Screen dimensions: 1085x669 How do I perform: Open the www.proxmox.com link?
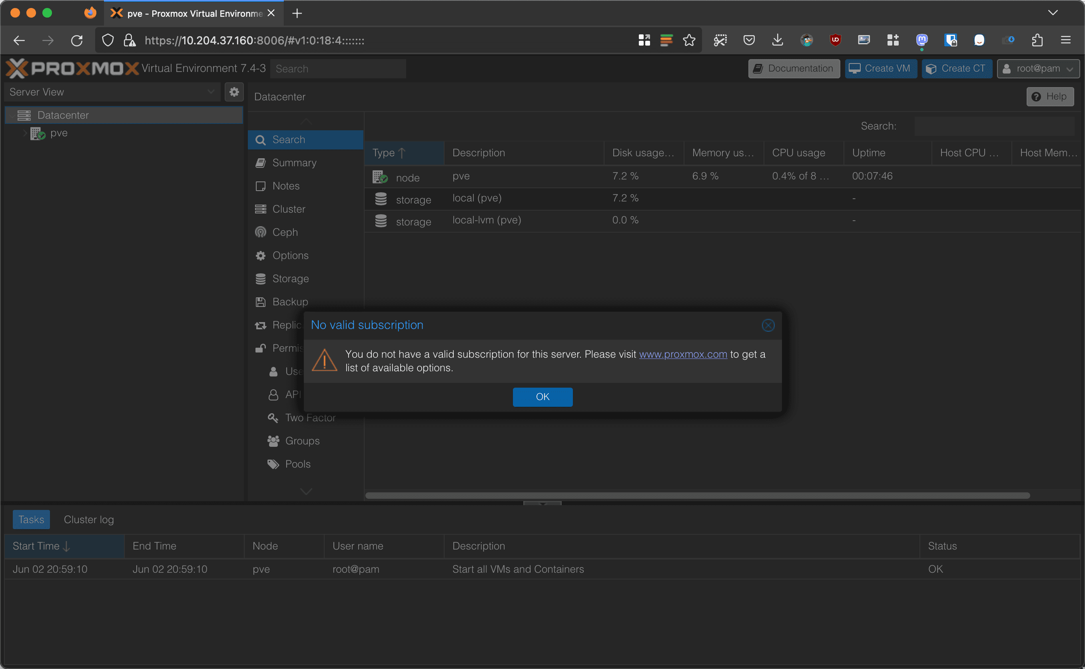tap(683, 354)
